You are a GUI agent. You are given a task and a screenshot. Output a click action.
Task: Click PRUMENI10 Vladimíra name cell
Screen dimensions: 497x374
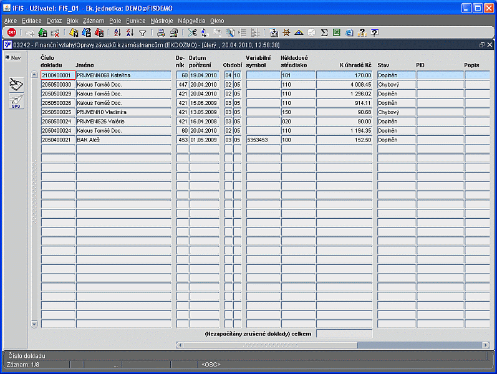pyautogui.click(x=123, y=112)
